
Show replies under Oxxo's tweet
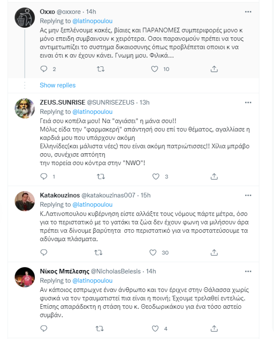pyautogui.click(x=57, y=85)
